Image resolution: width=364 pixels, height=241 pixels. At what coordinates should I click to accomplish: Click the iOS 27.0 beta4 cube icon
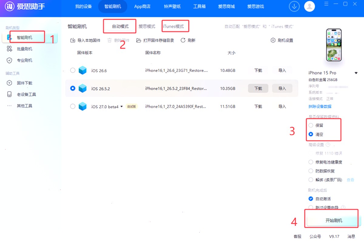(83, 107)
